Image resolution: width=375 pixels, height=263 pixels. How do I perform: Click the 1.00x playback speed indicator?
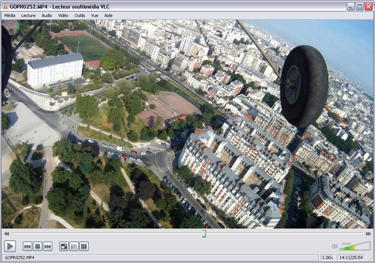[x=327, y=258]
